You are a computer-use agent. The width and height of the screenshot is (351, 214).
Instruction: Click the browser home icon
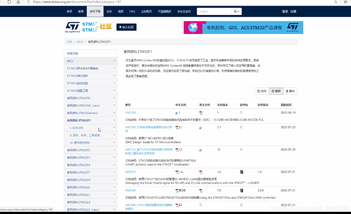click(18, 2)
